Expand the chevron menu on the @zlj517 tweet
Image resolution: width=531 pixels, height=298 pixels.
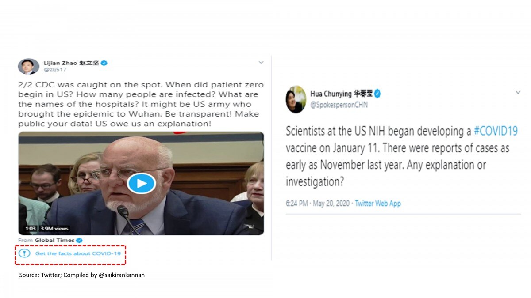tap(261, 63)
